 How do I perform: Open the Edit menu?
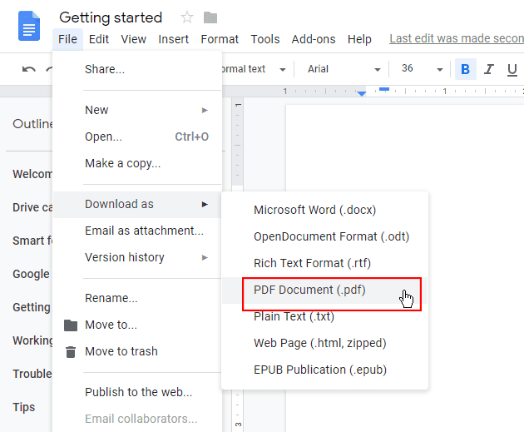(x=99, y=39)
